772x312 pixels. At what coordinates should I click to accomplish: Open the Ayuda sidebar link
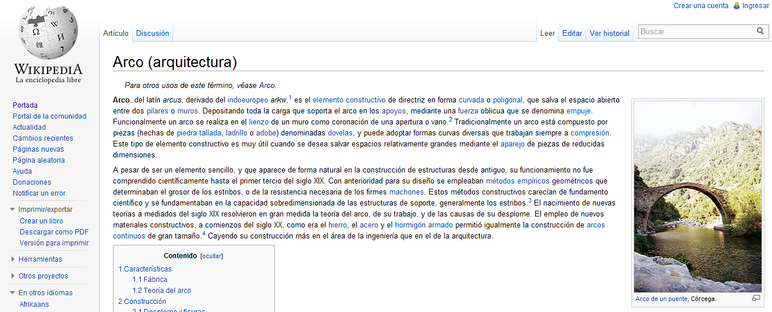22,171
